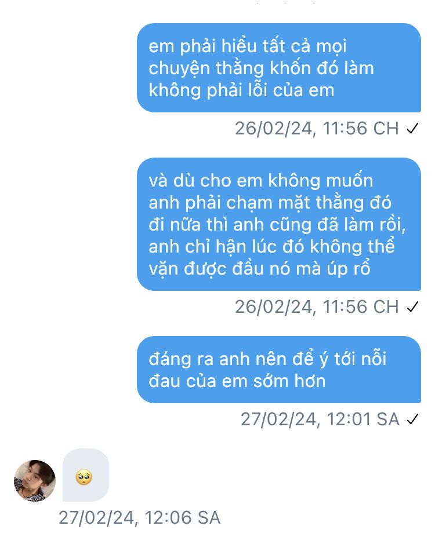Tap the checkmark below the 'và dù cho em' message
The image size is (435, 533).
click(412, 307)
